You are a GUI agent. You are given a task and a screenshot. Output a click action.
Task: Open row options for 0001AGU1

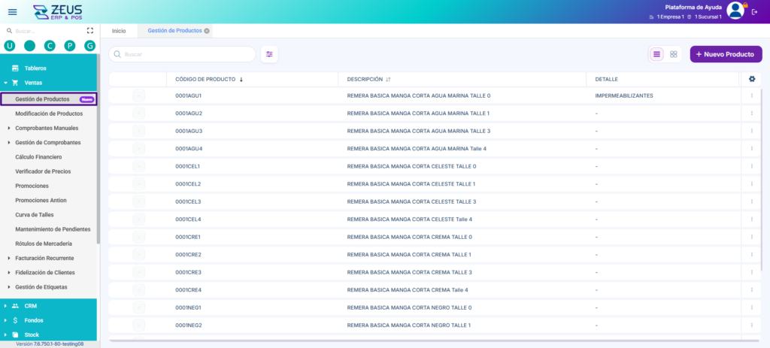coord(751,95)
